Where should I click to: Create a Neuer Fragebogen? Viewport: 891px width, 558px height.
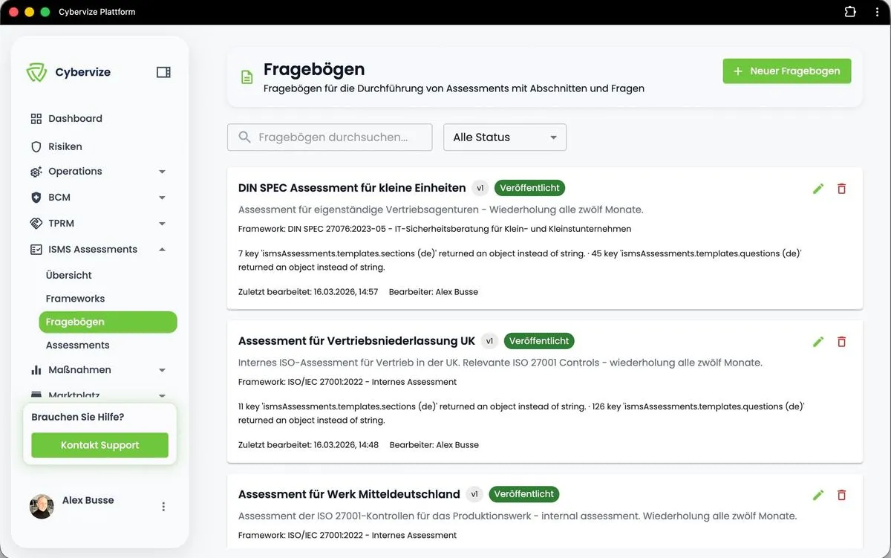click(786, 71)
